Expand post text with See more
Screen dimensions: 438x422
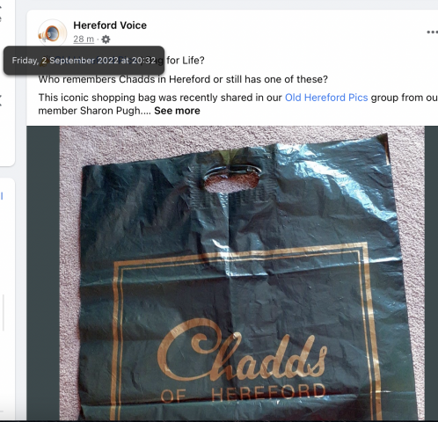click(177, 111)
